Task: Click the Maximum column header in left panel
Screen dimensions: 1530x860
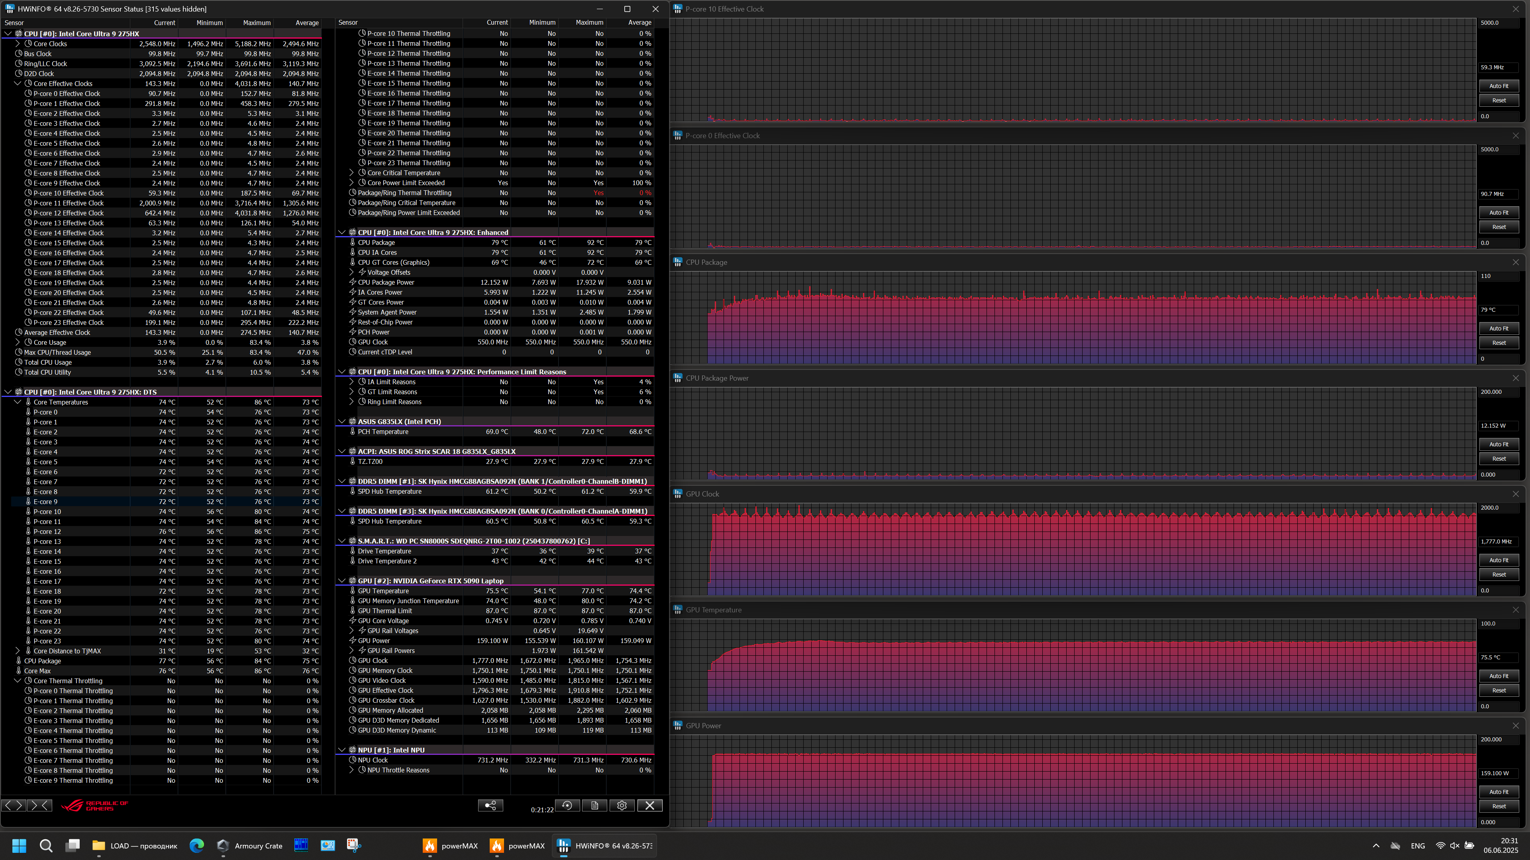Action: tap(257, 23)
